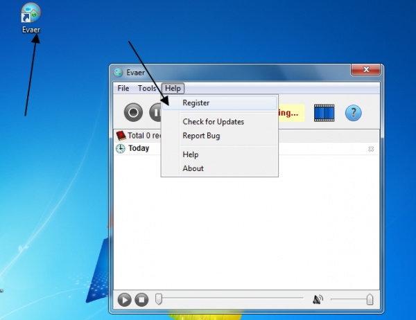
Task: Select Register from the Help menu
Action: 220,103
